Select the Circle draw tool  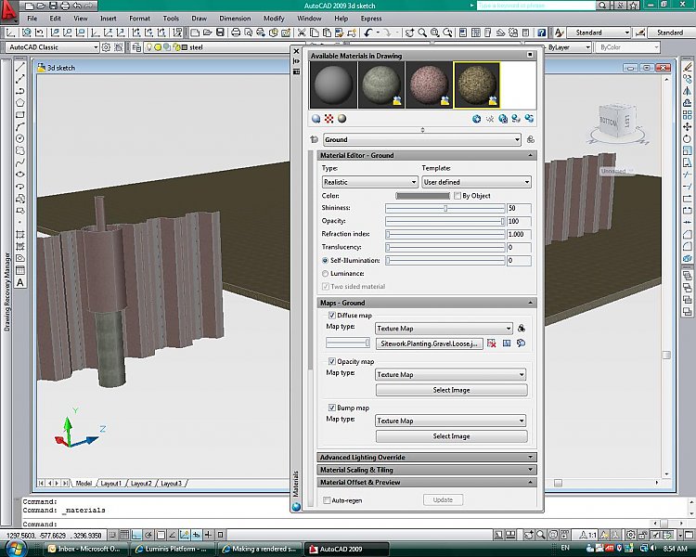20,138
